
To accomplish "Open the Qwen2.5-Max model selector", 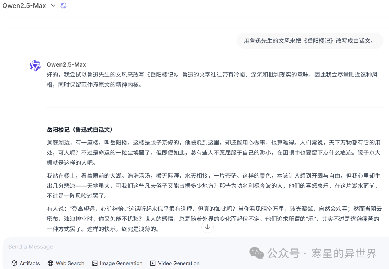I will click(x=24, y=6).
